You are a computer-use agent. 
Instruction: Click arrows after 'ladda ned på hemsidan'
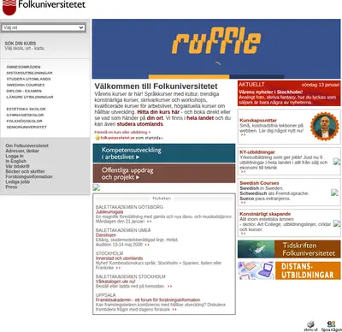[169, 287]
